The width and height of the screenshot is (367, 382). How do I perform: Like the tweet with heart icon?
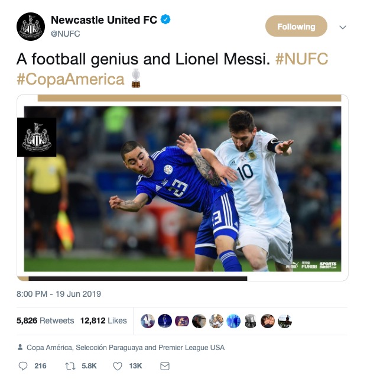[118, 366]
